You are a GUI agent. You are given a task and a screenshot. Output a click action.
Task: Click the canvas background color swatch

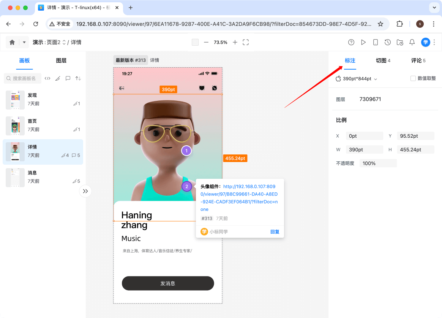tap(195, 42)
